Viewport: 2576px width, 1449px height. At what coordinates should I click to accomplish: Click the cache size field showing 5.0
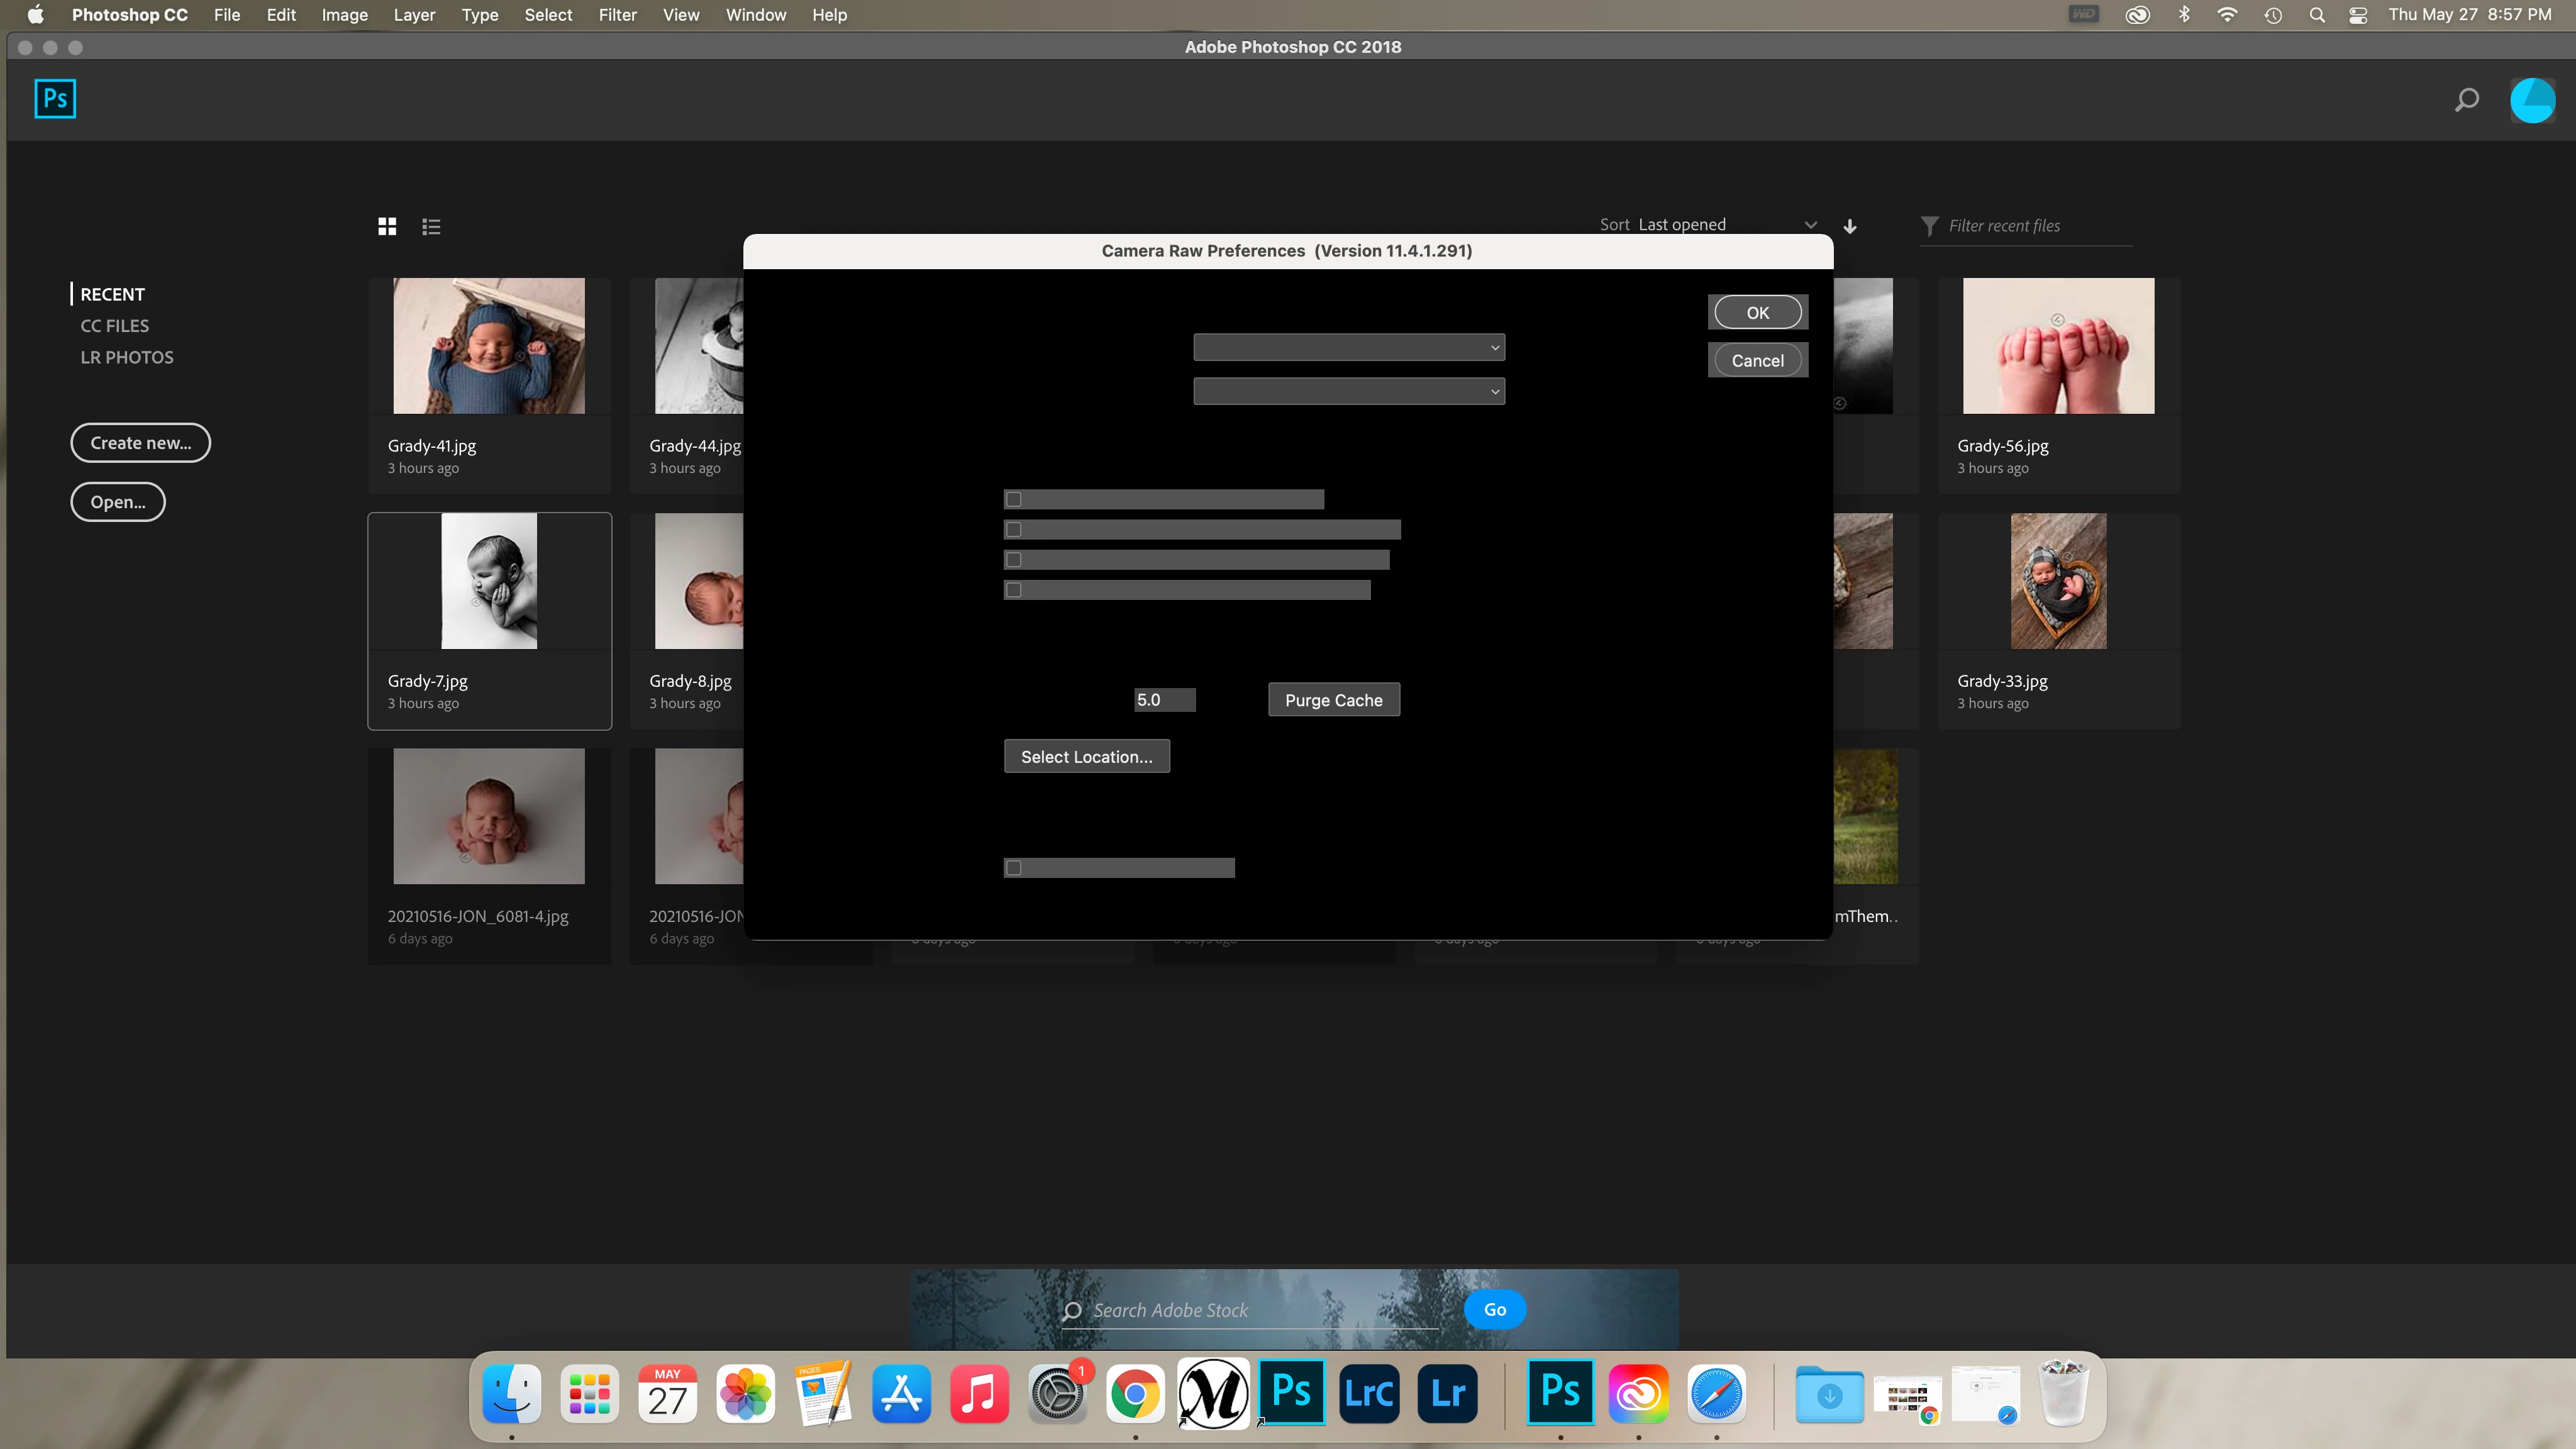1163,700
